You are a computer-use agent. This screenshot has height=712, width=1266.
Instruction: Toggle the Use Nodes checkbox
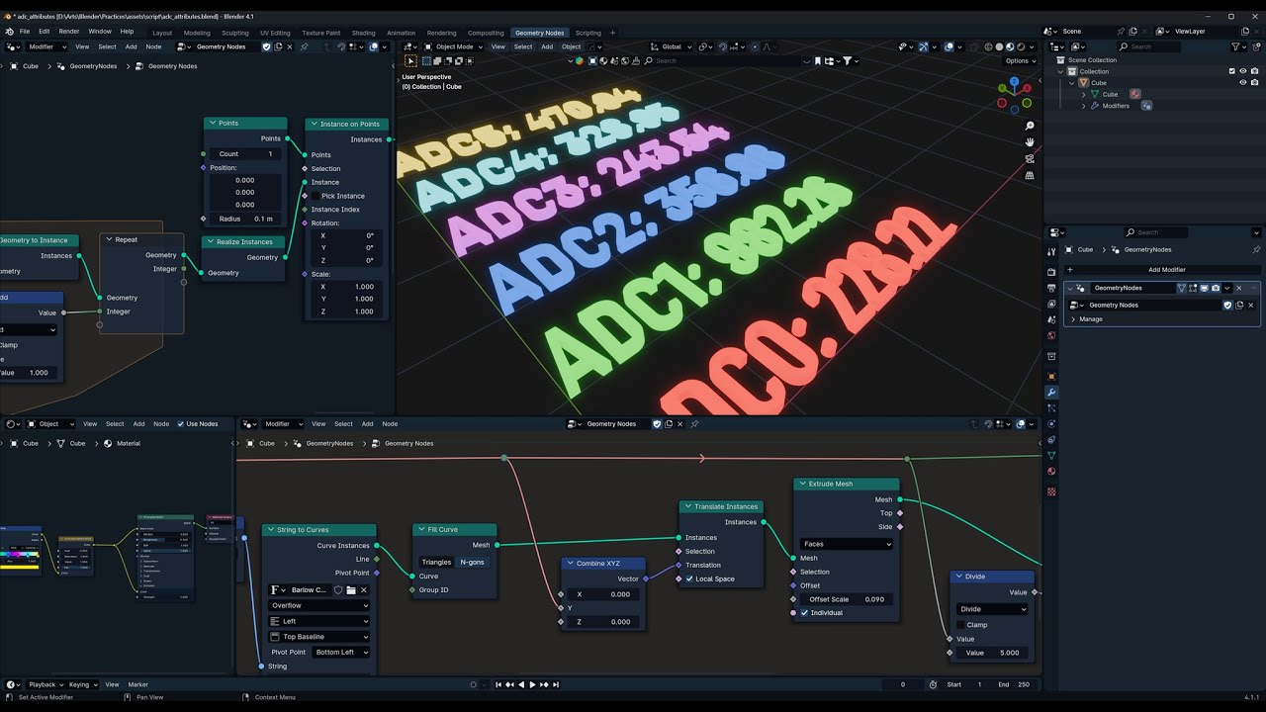[x=180, y=424]
